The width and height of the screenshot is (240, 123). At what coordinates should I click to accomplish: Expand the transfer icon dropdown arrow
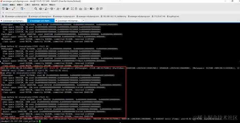click(49, 9)
